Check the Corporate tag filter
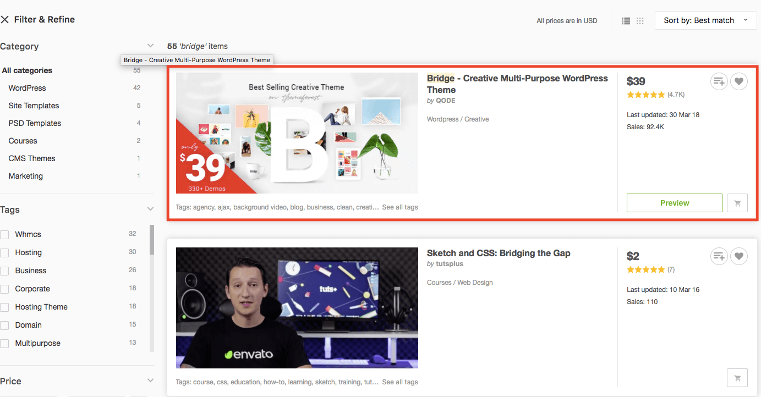This screenshot has height=397, width=761. [x=4, y=289]
